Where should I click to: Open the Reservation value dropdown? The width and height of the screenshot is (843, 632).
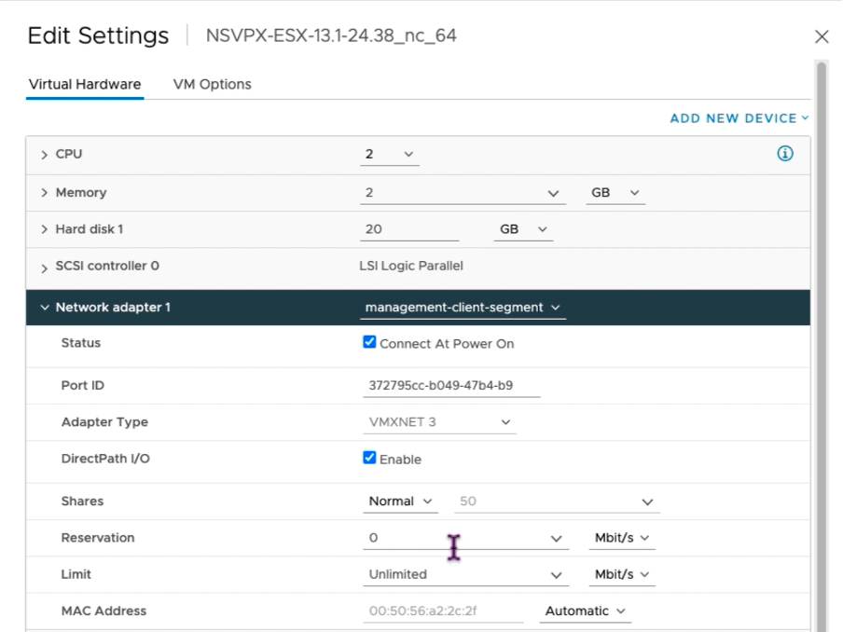(x=465, y=538)
